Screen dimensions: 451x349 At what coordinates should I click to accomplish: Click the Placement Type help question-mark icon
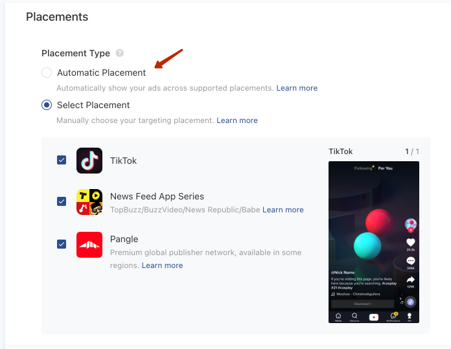coord(120,54)
